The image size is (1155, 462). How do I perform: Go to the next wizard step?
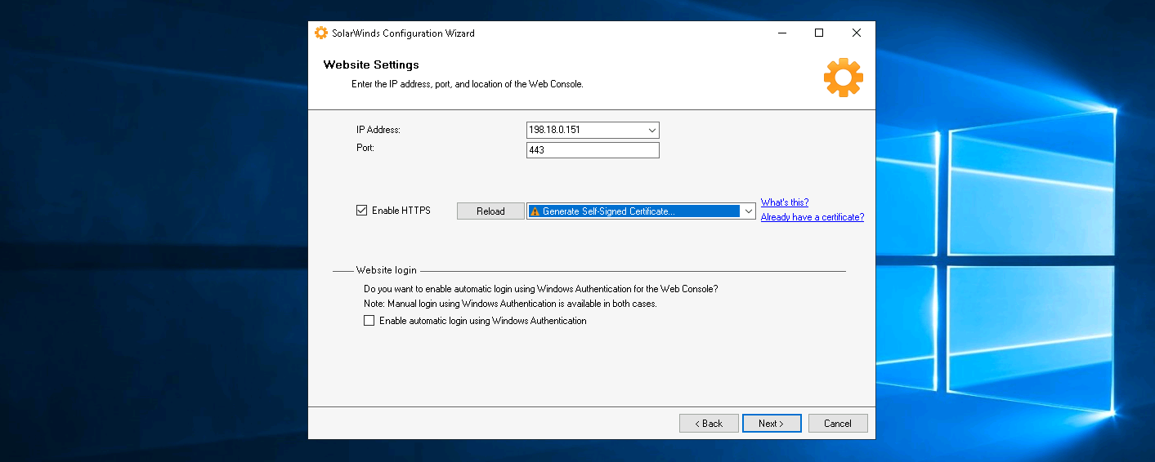(771, 424)
